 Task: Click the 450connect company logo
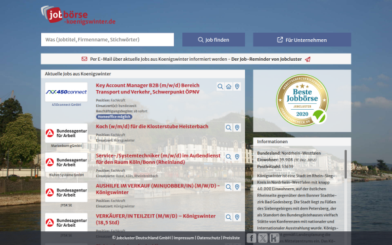(66, 92)
